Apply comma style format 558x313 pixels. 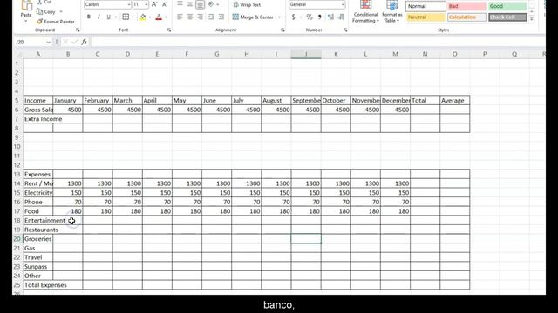pyautogui.click(x=320, y=17)
